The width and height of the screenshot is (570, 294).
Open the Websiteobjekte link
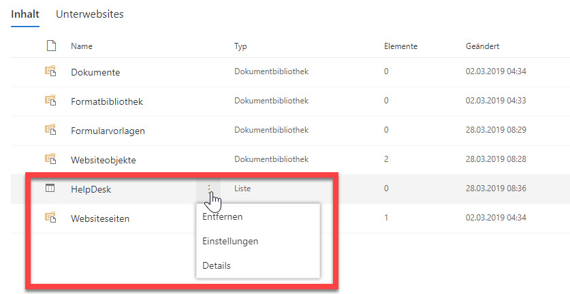[x=104, y=160]
